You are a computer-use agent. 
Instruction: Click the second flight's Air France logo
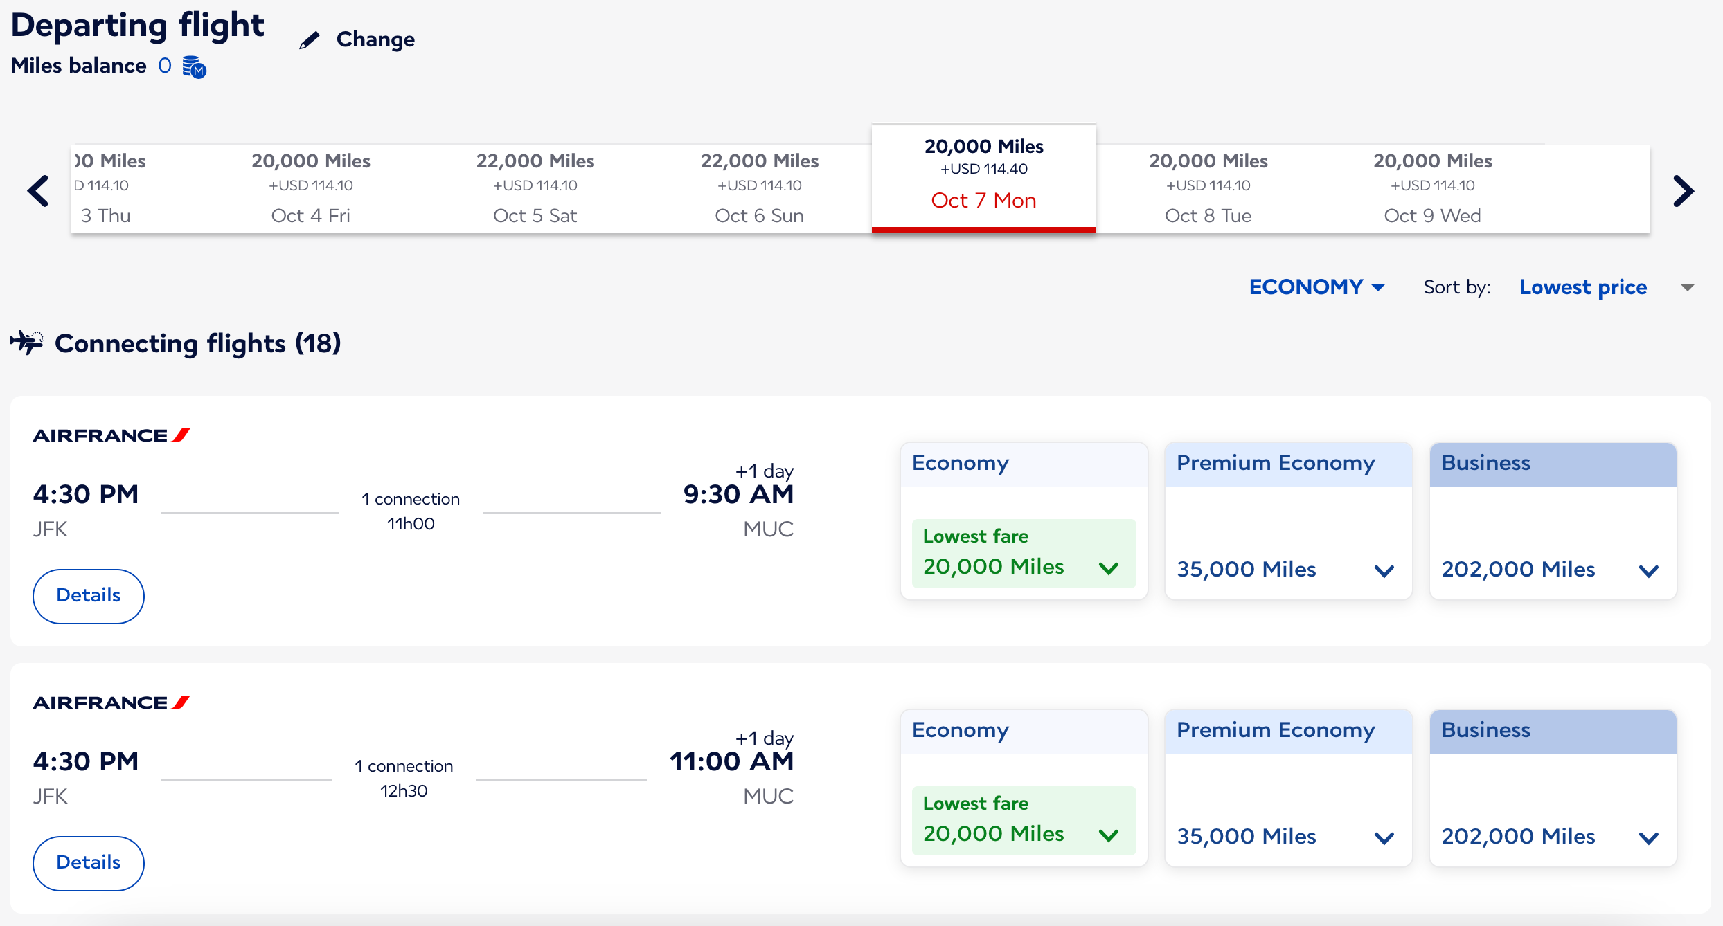111,702
